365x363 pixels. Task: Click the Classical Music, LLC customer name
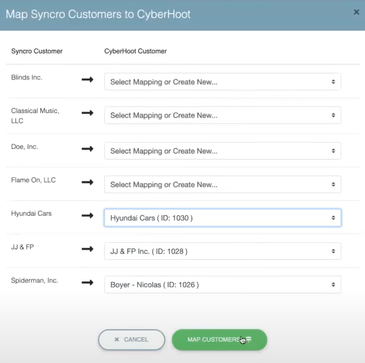pos(35,115)
